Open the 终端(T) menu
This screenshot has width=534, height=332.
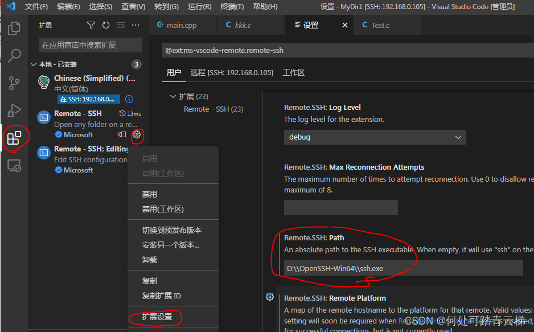[232, 6]
